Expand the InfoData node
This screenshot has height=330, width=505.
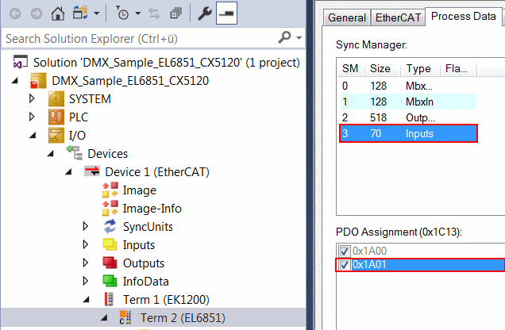(x=85, y=281)
